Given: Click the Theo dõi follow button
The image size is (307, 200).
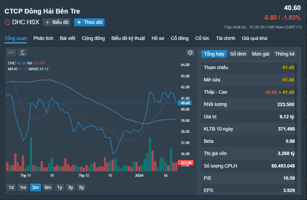Looking at the screenshot, I should coord(89,22).
